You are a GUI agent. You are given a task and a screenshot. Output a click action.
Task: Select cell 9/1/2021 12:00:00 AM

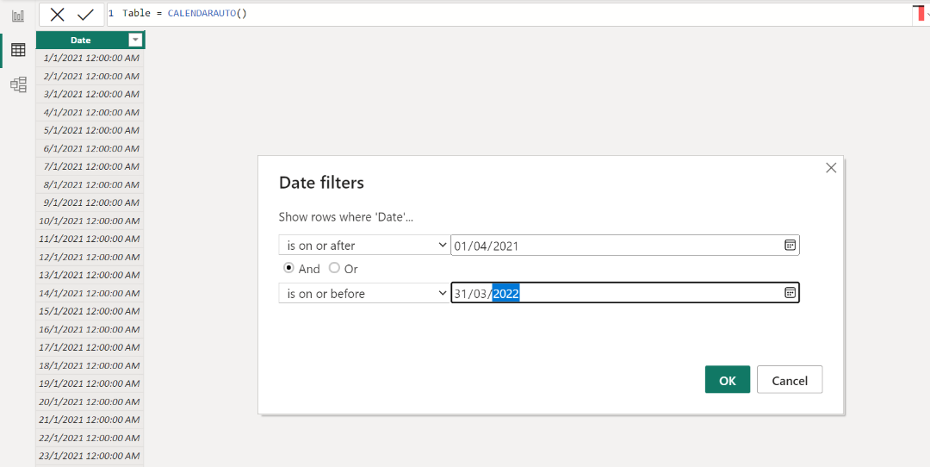90,202
